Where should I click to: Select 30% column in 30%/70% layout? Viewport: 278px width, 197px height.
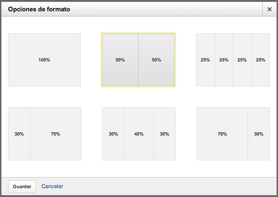(19, 134)
